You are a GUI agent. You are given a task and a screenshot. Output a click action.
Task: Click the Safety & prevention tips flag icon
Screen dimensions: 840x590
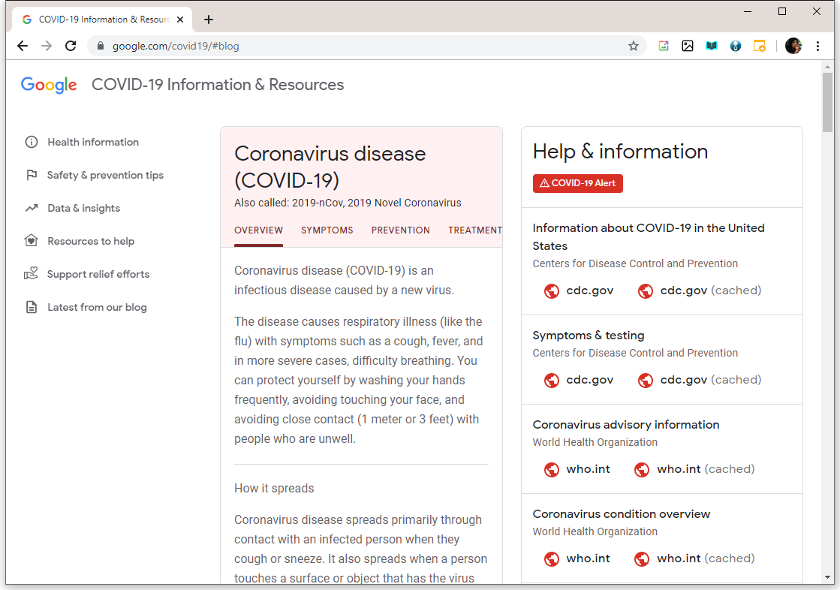(x=32, y=175)
